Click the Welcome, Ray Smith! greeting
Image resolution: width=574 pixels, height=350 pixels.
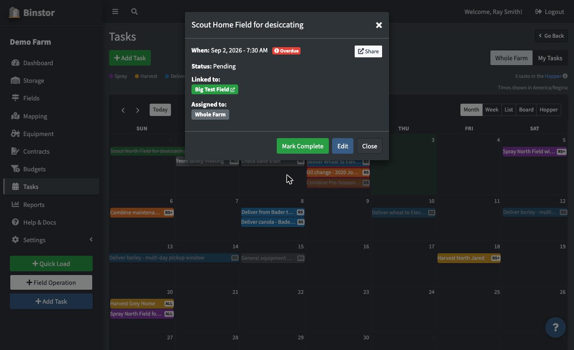[493, 11]
